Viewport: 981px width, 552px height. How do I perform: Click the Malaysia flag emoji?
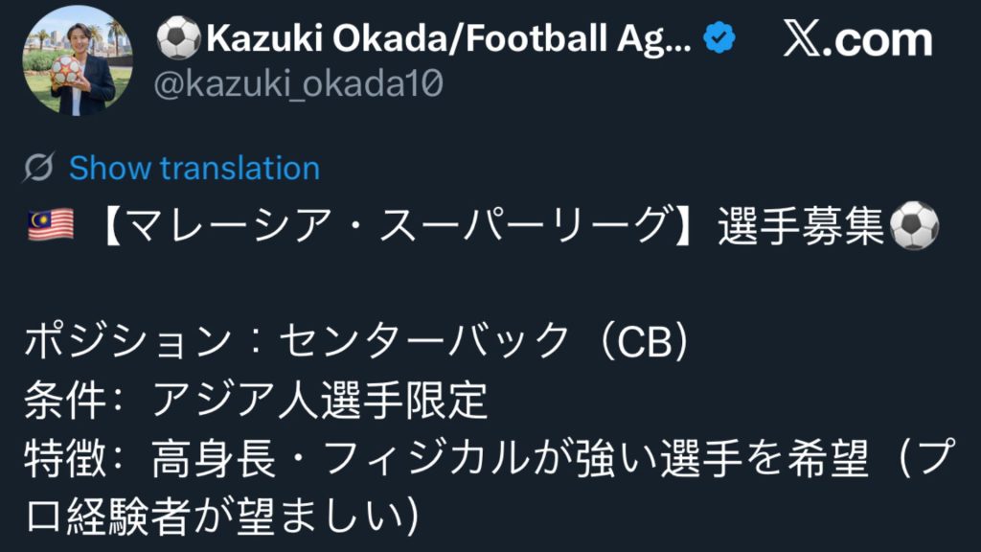pyautogui.click(x=52, y=228)
